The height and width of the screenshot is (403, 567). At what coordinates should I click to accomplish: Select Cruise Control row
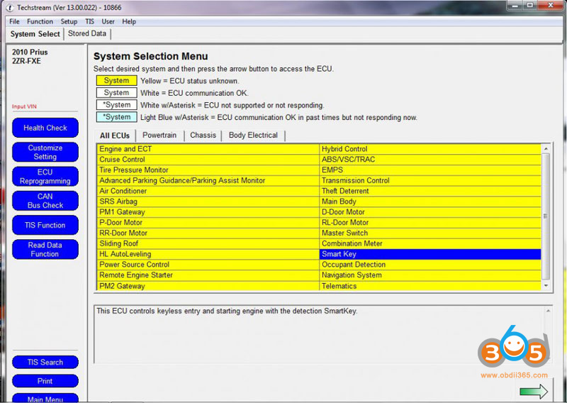coord(208,160)
